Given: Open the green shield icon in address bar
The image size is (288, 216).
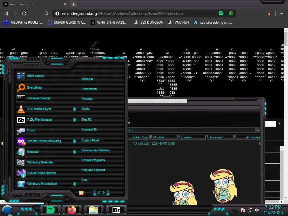Looking at the screenshot, I should [x=231, y=13].
